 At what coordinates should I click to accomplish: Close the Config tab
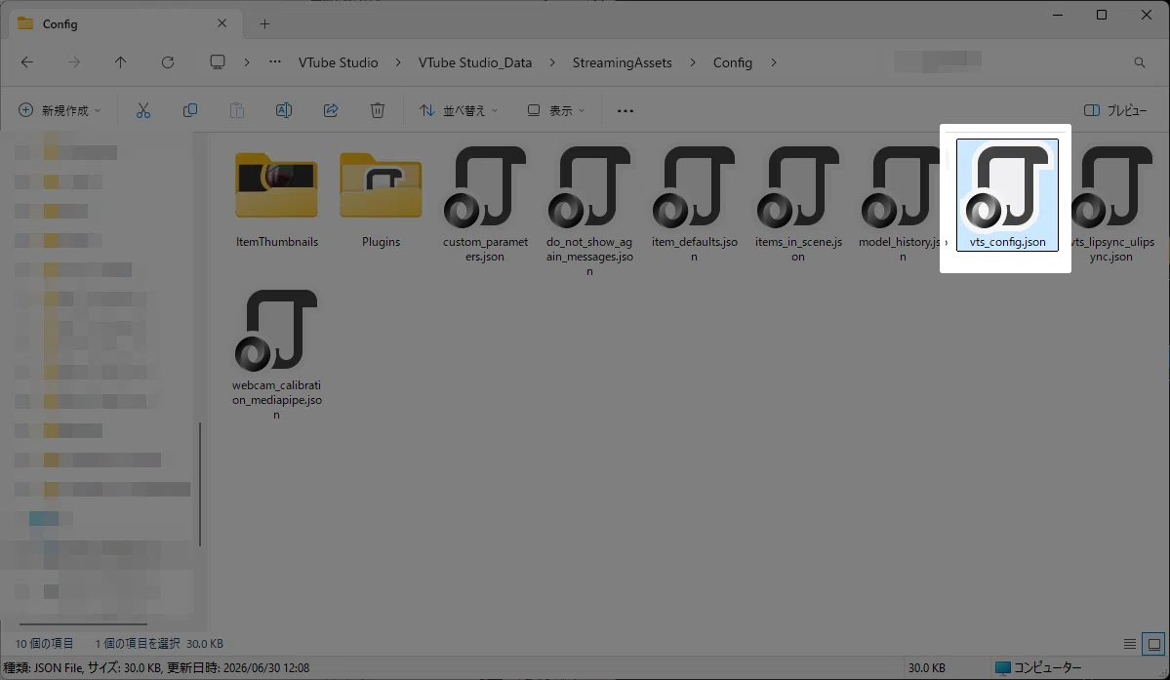222,23
